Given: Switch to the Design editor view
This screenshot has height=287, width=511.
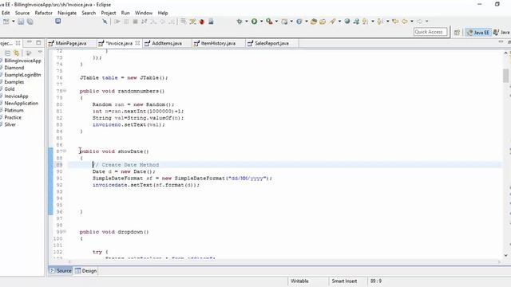Looking at the screenshot, I should 85,271.
